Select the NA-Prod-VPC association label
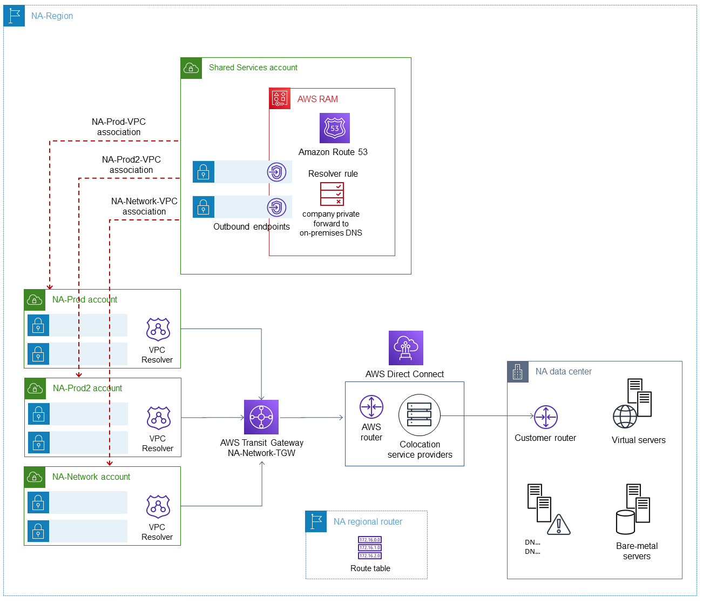 pyautogui.click(x=119, y=127)
